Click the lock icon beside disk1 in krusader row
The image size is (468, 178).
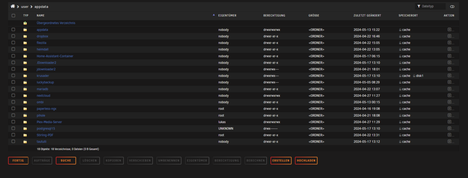414,76
